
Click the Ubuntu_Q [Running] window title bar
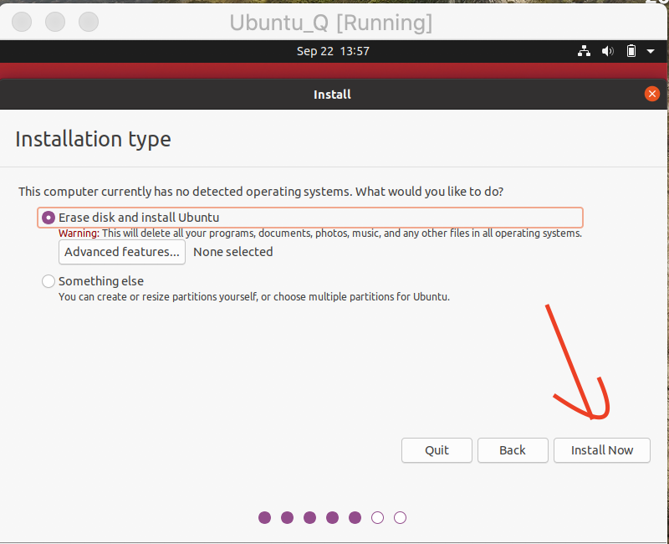click(331, 23)
